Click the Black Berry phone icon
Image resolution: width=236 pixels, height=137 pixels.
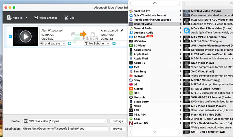pos(131,102)
